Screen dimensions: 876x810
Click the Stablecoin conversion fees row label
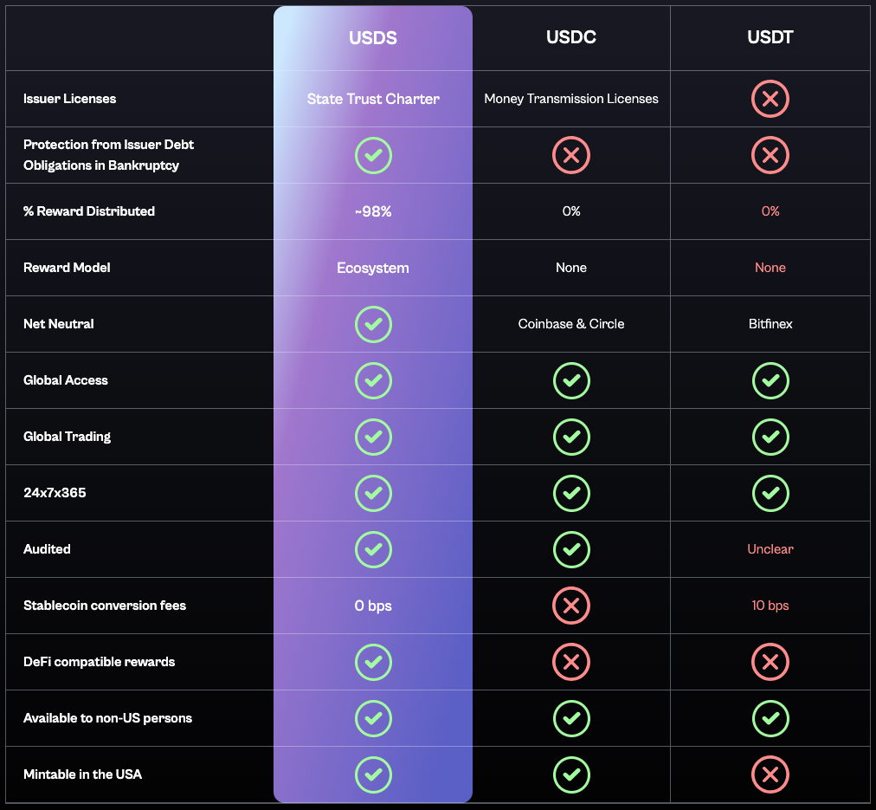click(x=105, y=606)
